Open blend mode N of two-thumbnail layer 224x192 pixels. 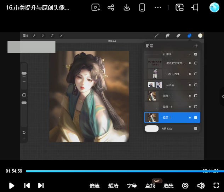tap(190, 85)
